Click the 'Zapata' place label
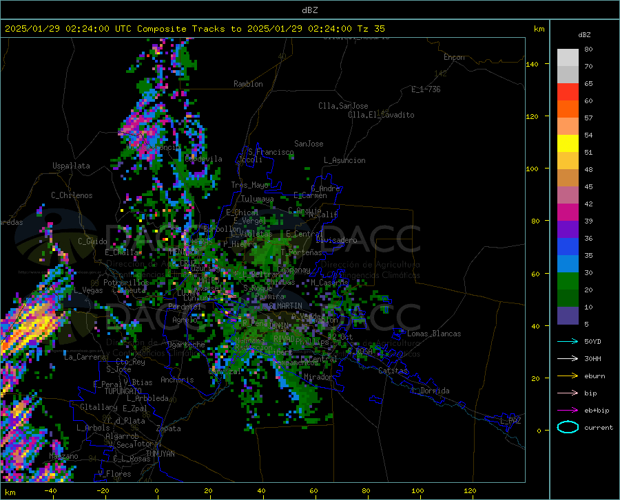Viewport: 620px width, 500px height. [x=169, y=428]
